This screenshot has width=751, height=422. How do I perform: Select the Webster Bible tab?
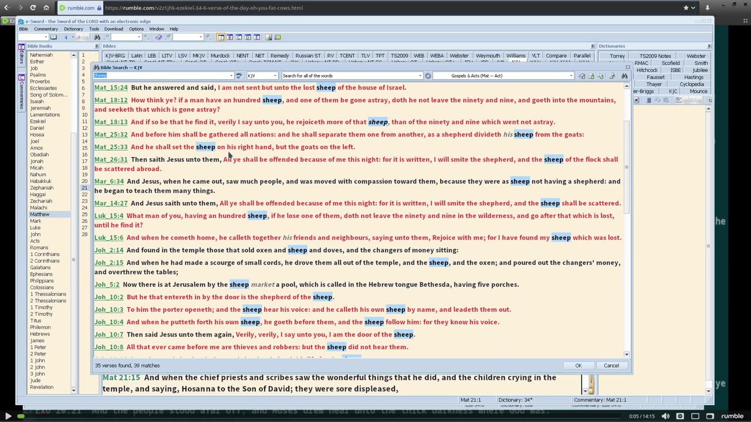click(459, 56)
